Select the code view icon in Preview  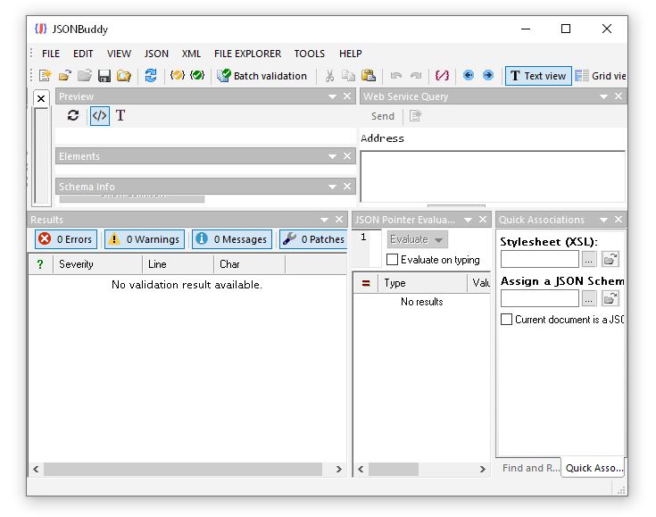99,115
